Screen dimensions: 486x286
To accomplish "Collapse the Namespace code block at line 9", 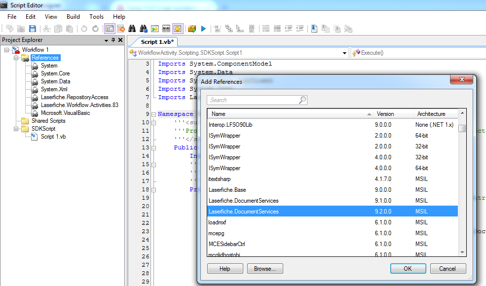I will (x=153, y=114).
